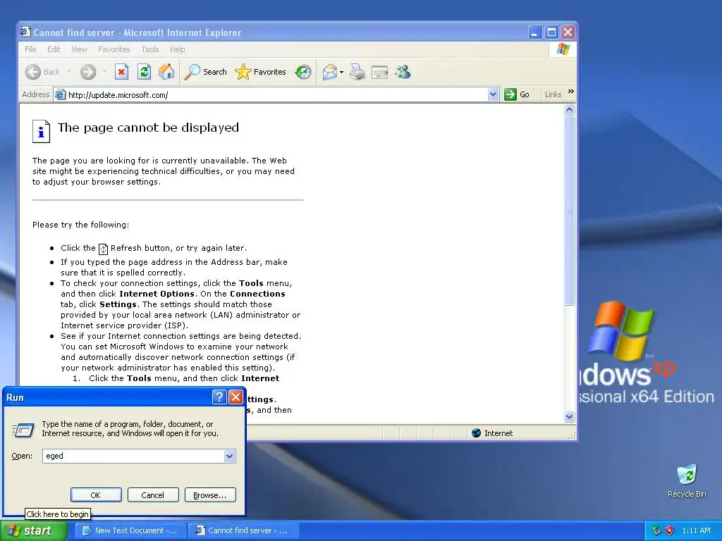Click the 'Please try the following:' text
This screenshot has width=722, height=541.
(80, 225)
